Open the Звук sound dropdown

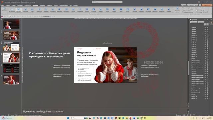point(192,8)
